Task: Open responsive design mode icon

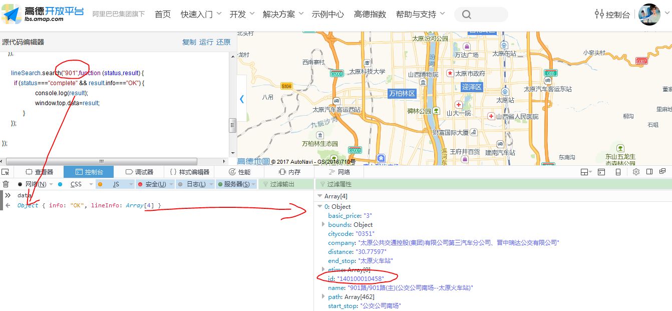Action: [x=618, y=172]
